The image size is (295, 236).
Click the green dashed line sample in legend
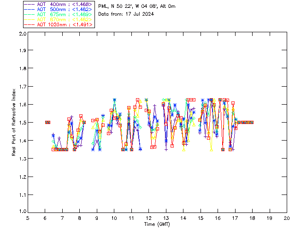pos(29,14)
